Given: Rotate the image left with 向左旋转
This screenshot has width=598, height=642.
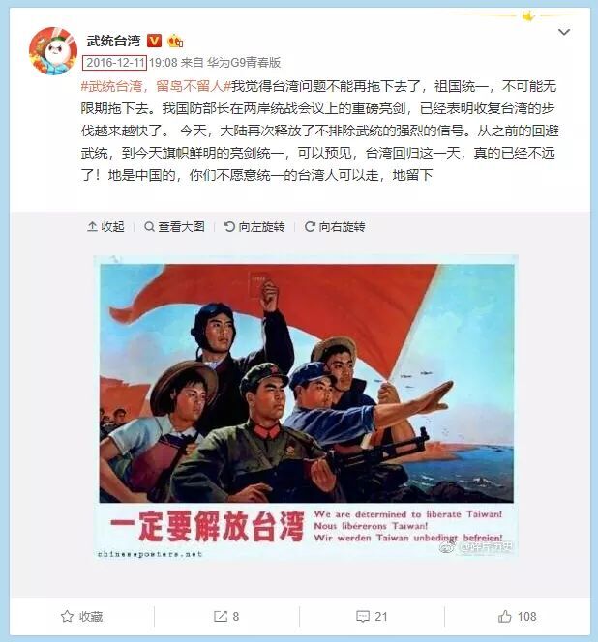Looking at the screenshot, I should 254,226.
